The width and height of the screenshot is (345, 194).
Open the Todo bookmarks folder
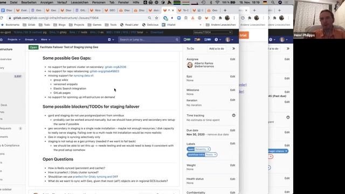click(x=44, y=25)
